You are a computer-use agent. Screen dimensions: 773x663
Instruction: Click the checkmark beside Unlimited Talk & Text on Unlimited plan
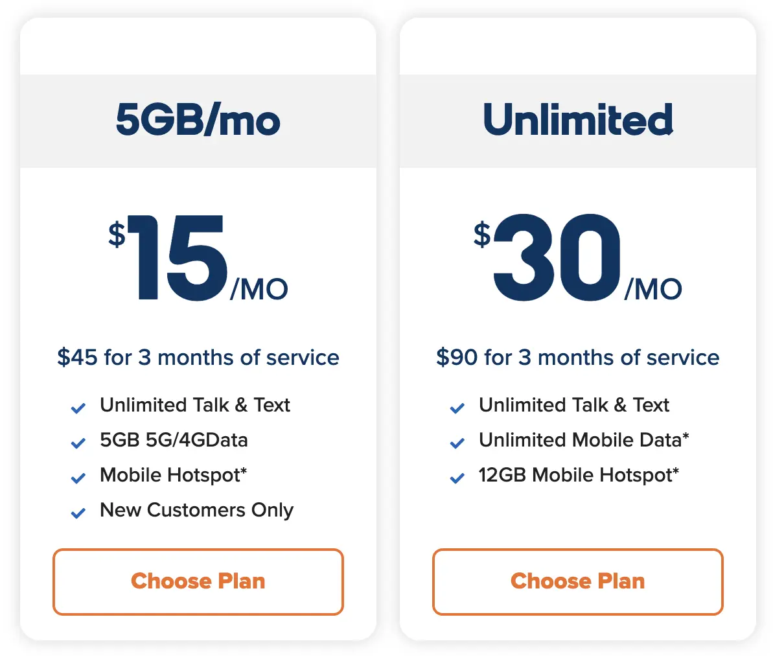(457, 408)
